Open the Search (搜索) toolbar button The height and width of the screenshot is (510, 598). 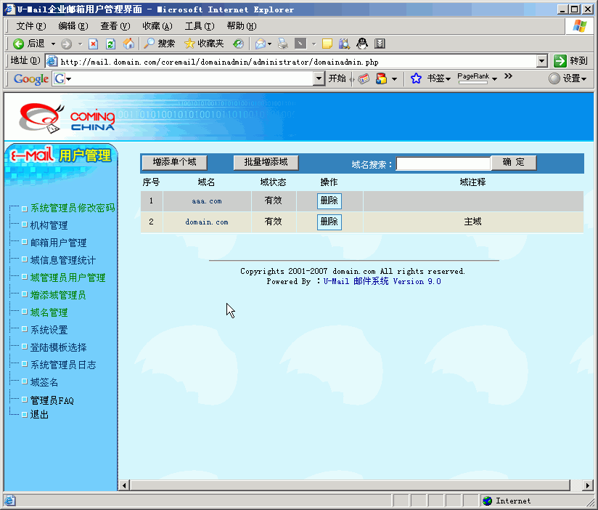159,44
